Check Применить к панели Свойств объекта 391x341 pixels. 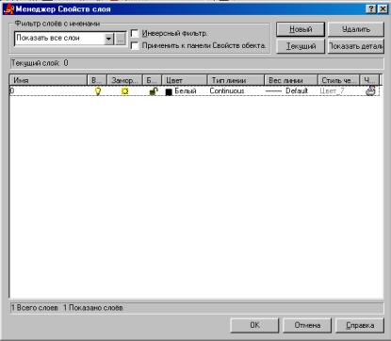pyautogui.click(x=135, y=45)
